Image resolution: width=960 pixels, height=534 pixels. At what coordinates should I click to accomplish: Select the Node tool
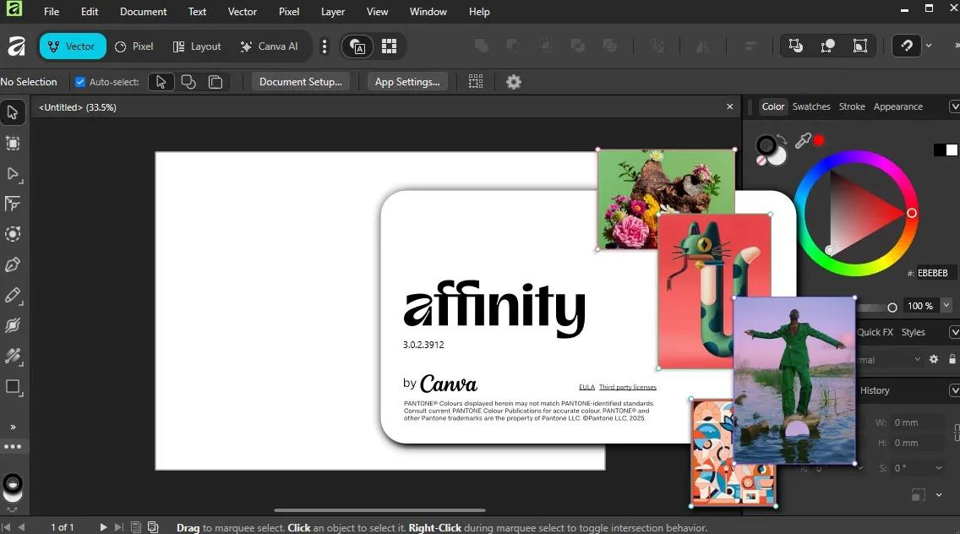coord(13,174)
